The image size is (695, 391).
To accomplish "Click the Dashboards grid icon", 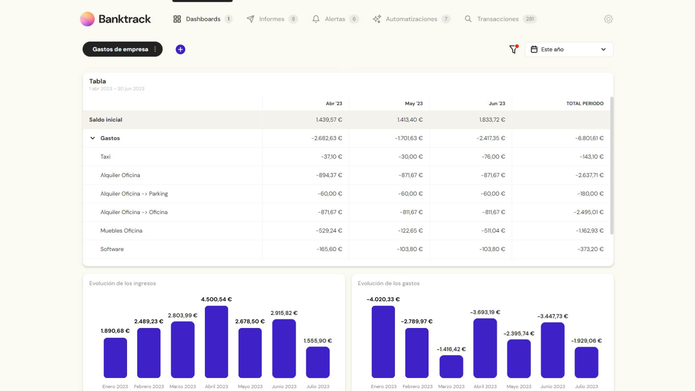I will pyautogui.click(x=177, y=19).
